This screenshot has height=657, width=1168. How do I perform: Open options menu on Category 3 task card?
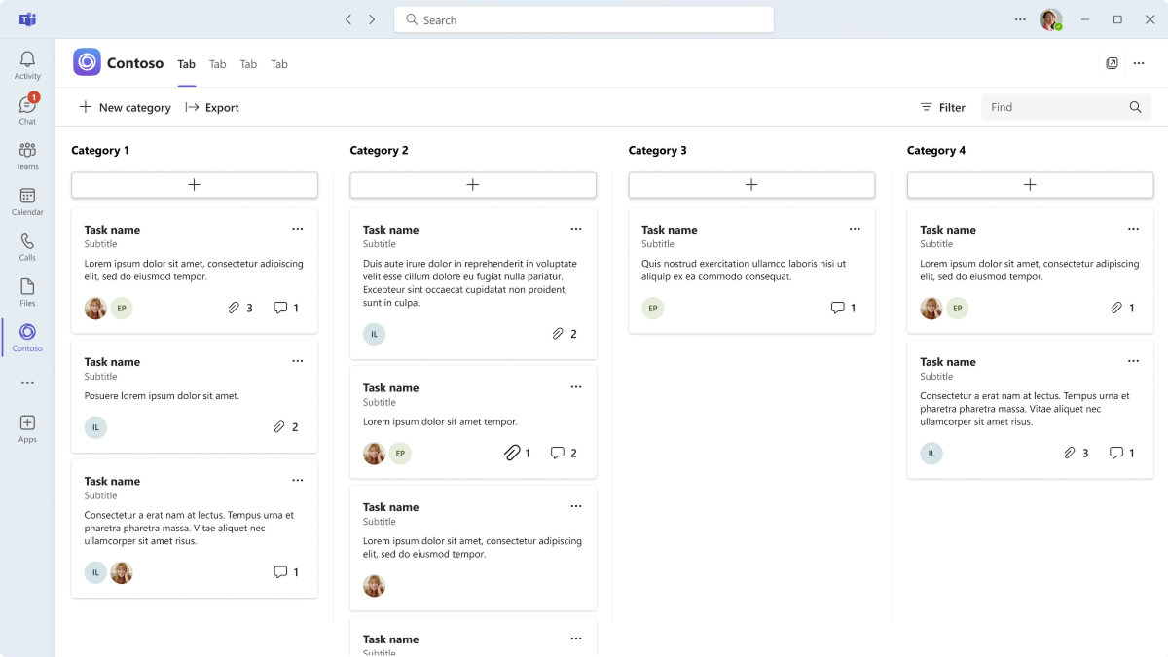pyautogui.click(x=855, y=229)
